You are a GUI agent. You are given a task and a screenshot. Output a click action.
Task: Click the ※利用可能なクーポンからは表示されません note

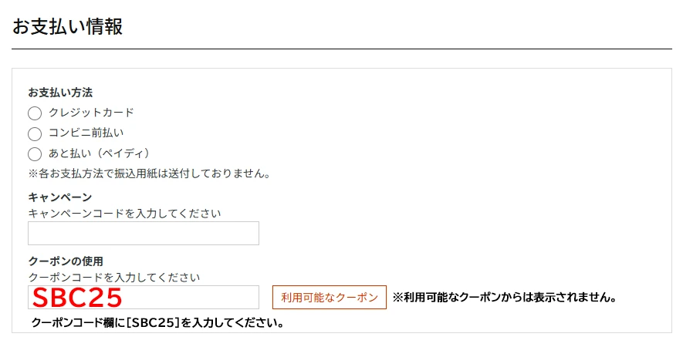coord(504,297)
